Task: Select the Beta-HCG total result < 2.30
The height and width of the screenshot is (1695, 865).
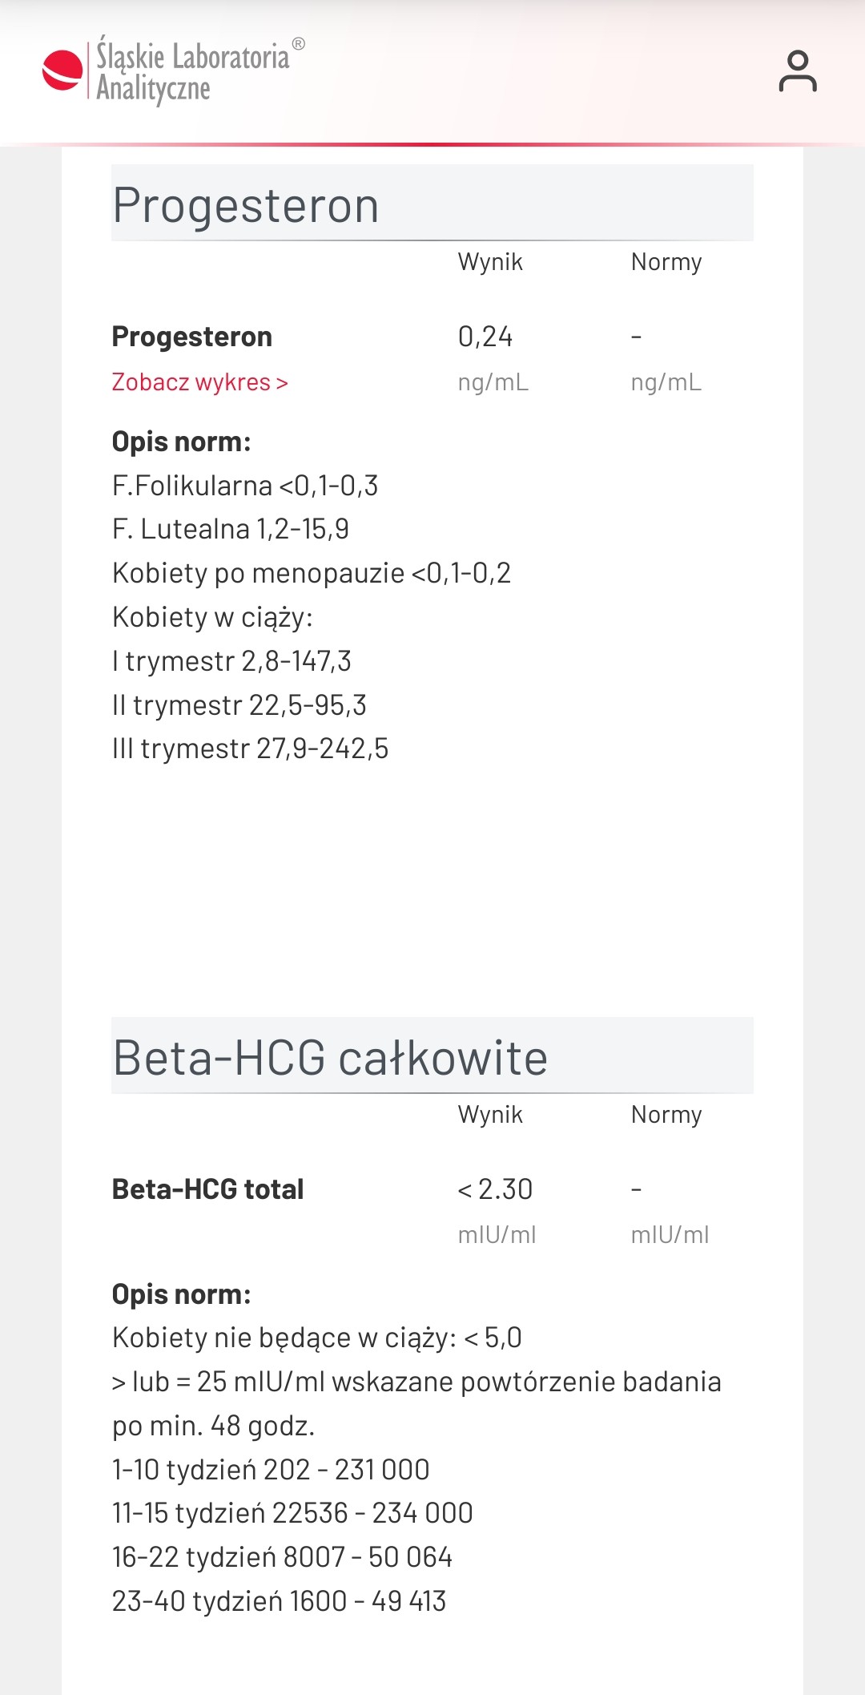Action: (495, 1189)
